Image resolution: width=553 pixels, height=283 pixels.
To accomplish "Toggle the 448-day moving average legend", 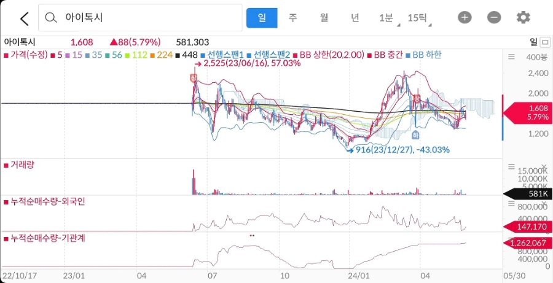I will click(186, 55).
